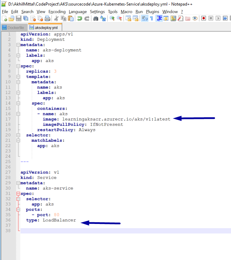Toggle synchronized vertical scrolling
The width and height of the screenshot is (231, 260).
128,18
